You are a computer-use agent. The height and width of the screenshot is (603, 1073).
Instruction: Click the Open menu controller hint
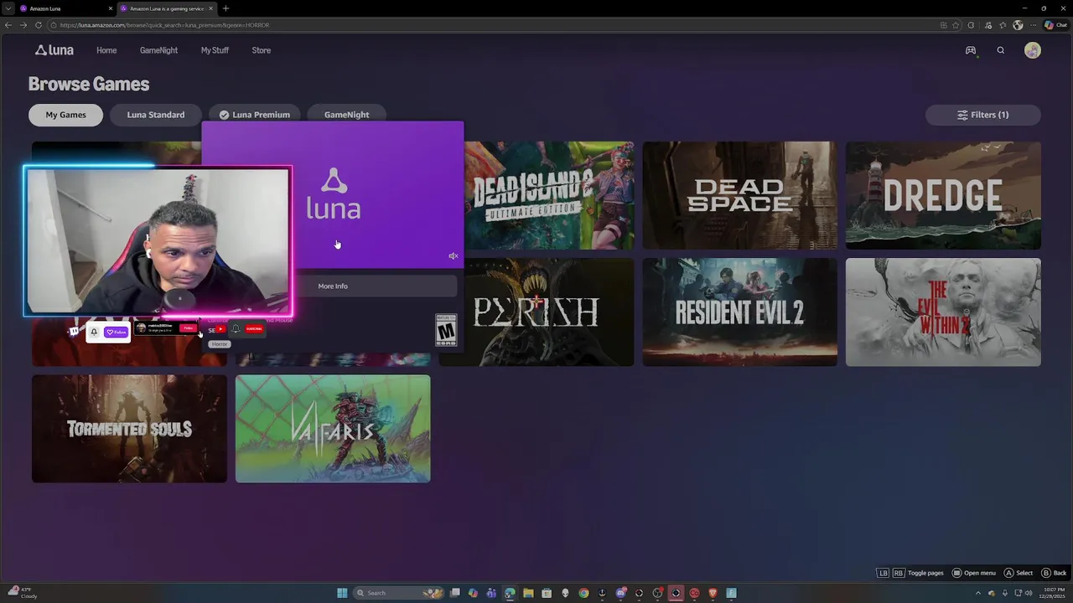[973, 573]
